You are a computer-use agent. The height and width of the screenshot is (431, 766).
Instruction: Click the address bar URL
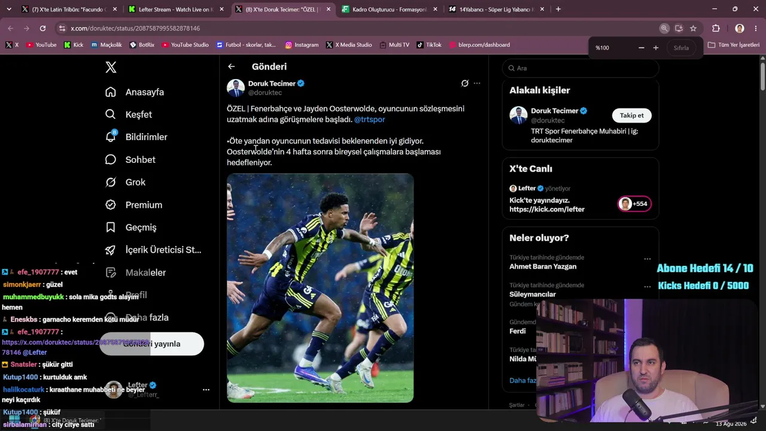pyautogui.click(x=135, y=28)
